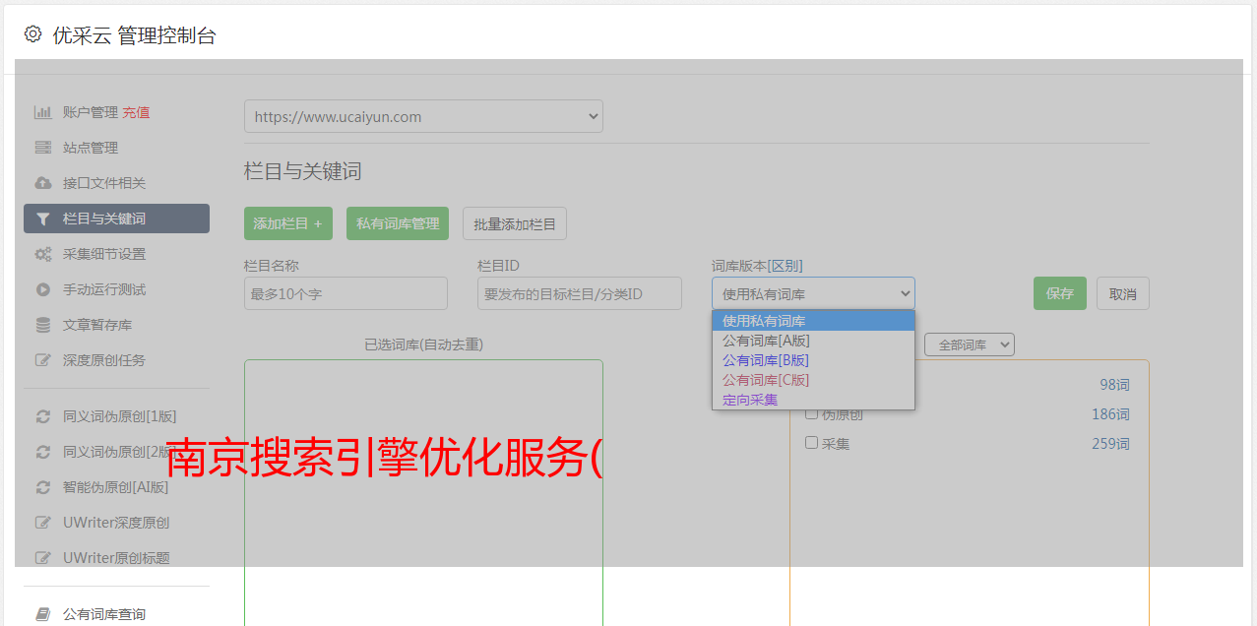
Task: Click the server icon for 站点管理
Action: 42,148
